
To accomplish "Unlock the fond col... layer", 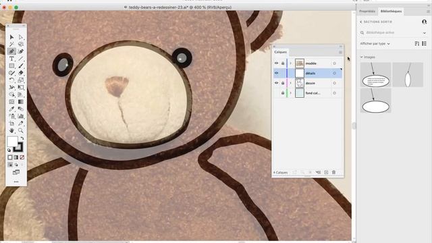I will pyautogui.click(x=283, y=93).
